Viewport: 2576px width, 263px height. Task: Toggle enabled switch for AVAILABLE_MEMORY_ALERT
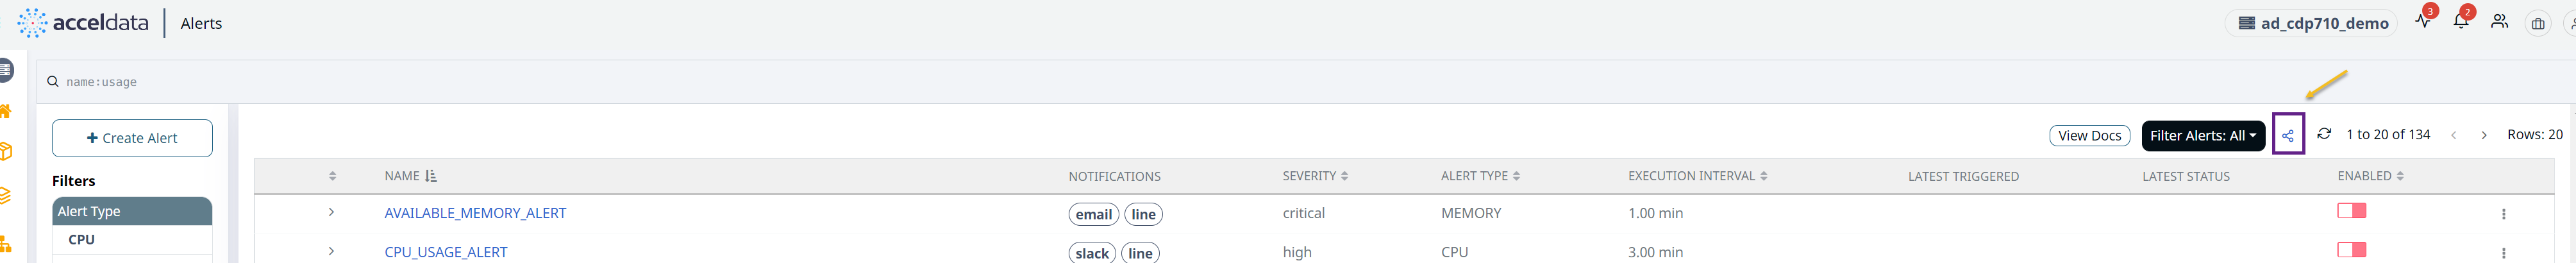click(x=2351, y=211)
